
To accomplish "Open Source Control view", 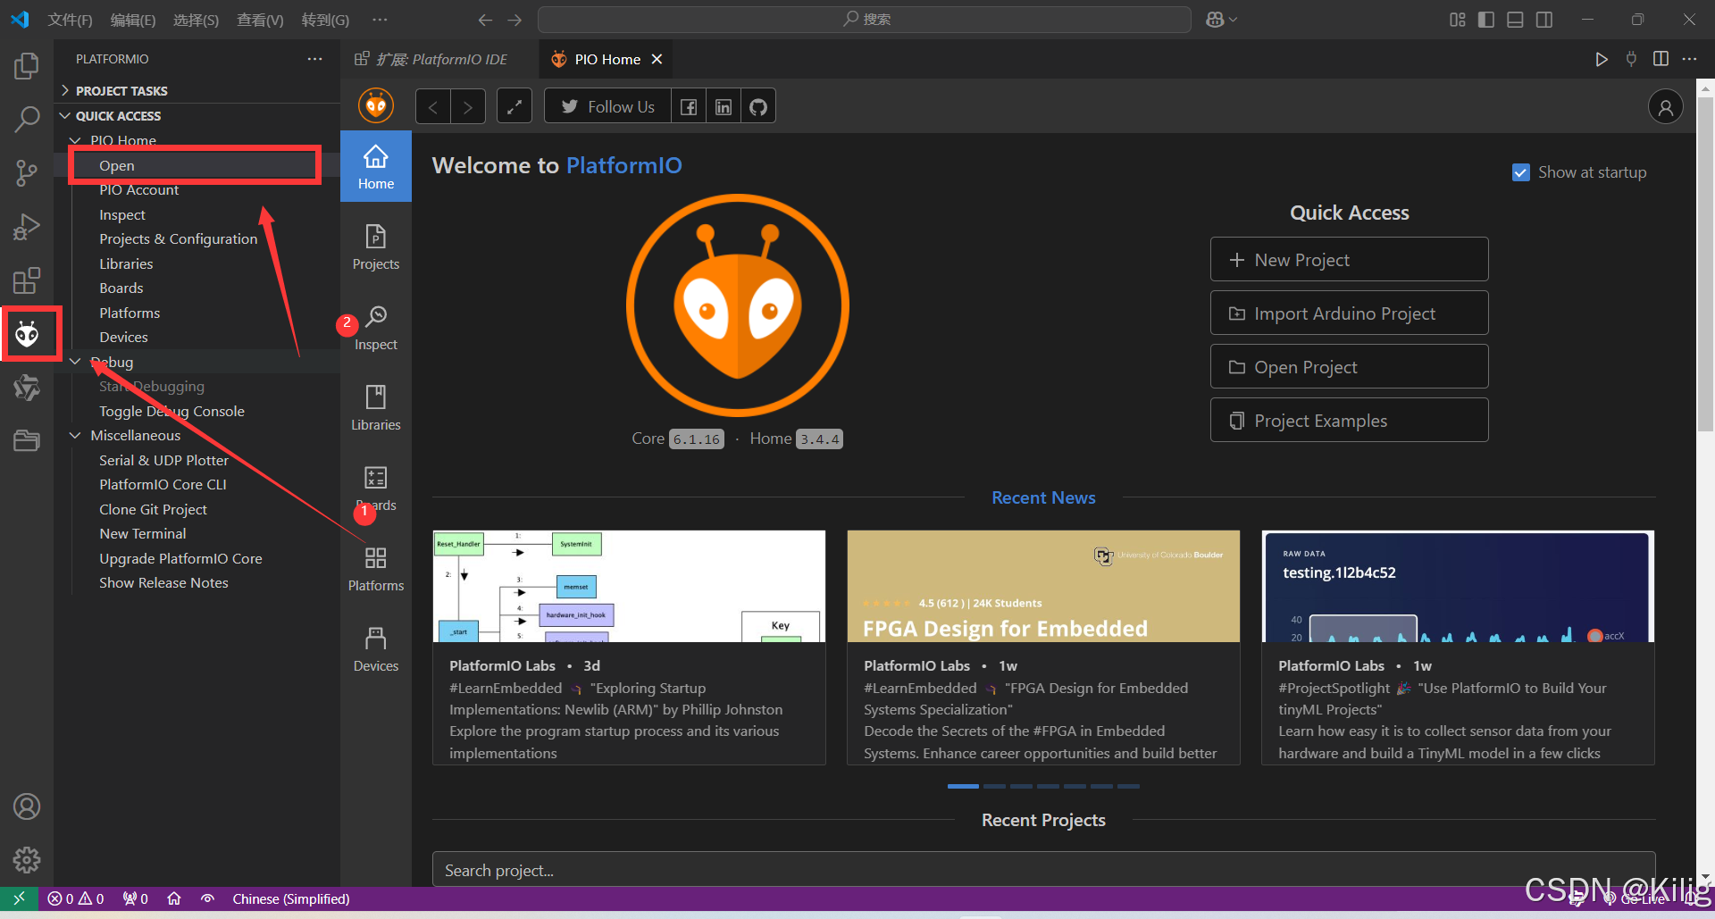I will click(x=27, y=172).
